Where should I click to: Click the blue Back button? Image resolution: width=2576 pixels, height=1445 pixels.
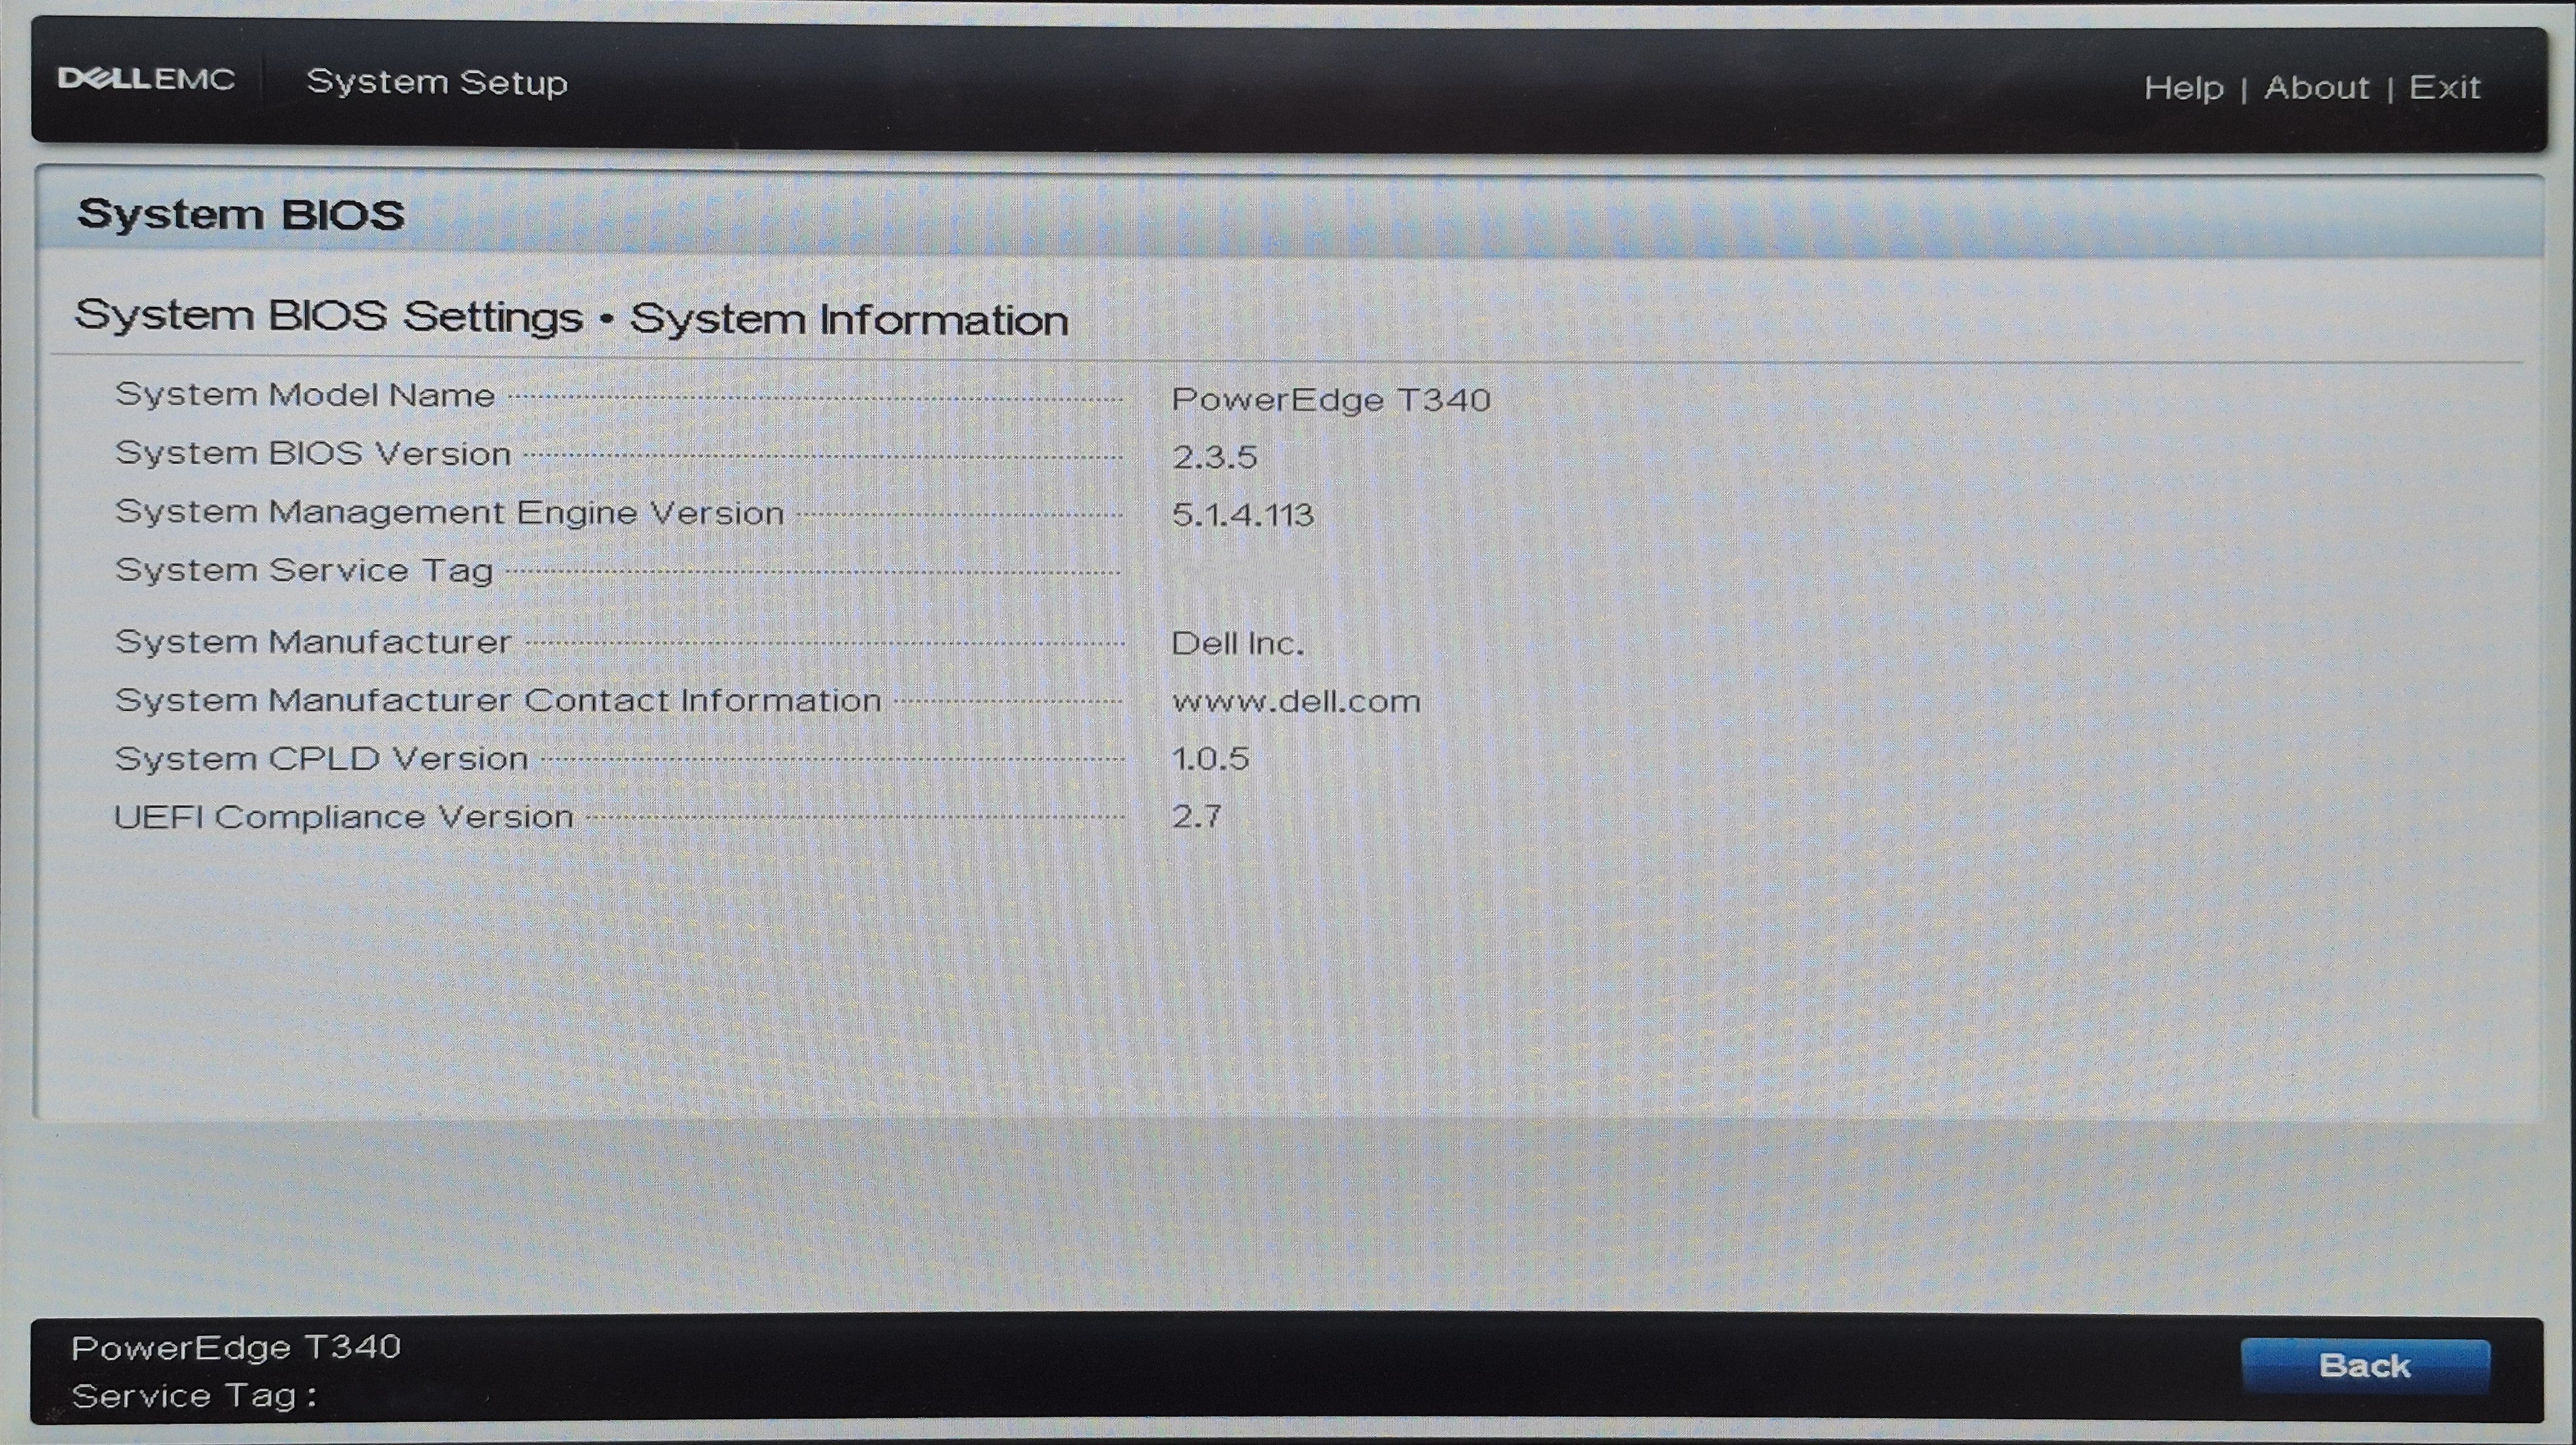2364,1366
